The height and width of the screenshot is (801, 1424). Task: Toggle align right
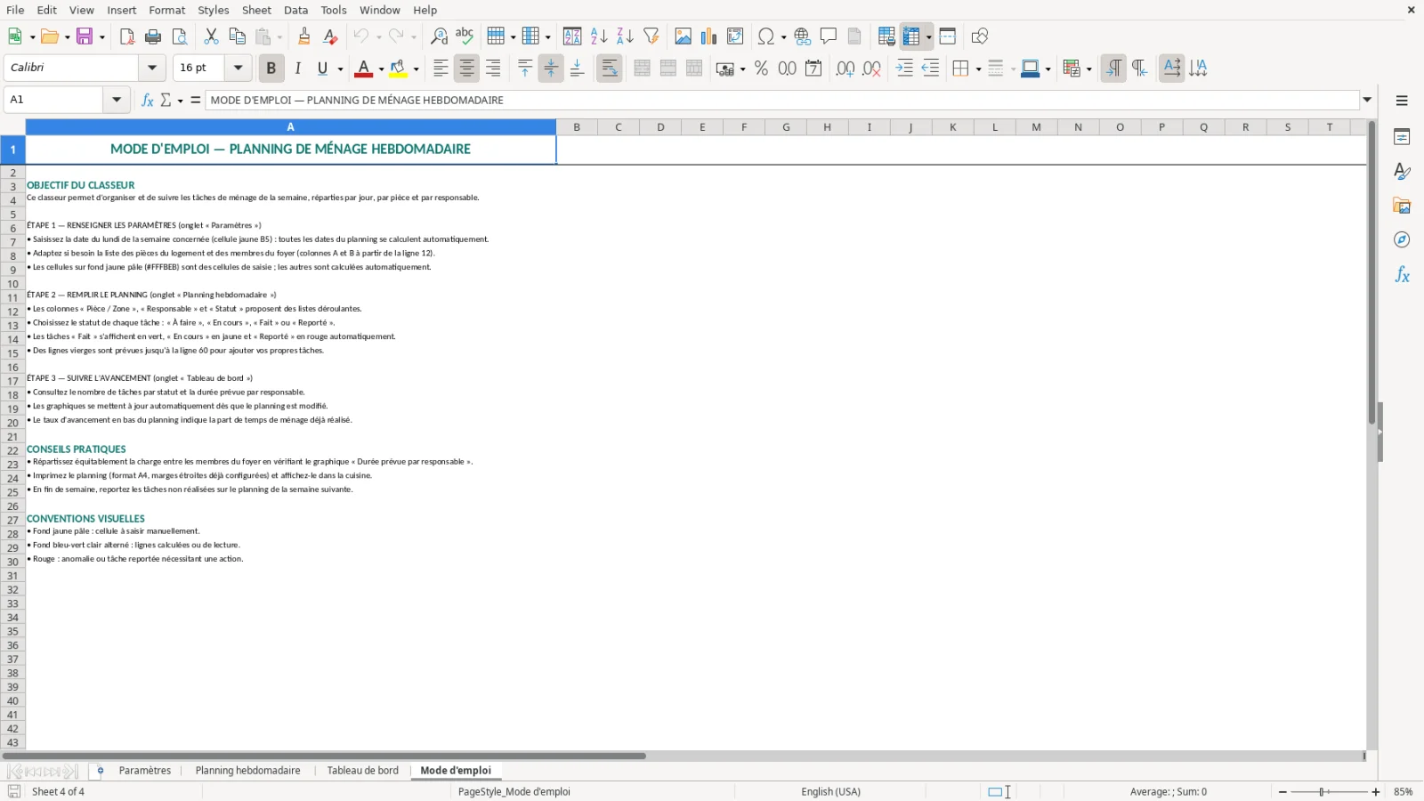(x=493, y=69)
